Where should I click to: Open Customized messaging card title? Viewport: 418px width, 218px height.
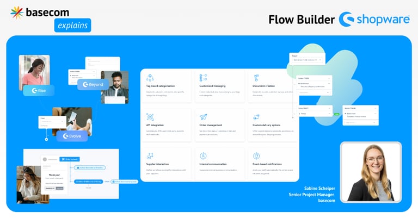[x=212, y=86]
